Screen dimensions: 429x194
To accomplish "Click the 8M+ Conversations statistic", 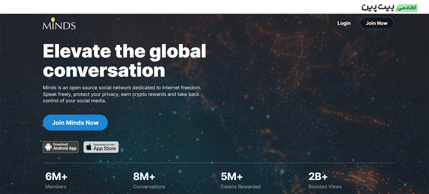I will pyautogui.click(x=149, y=181).
